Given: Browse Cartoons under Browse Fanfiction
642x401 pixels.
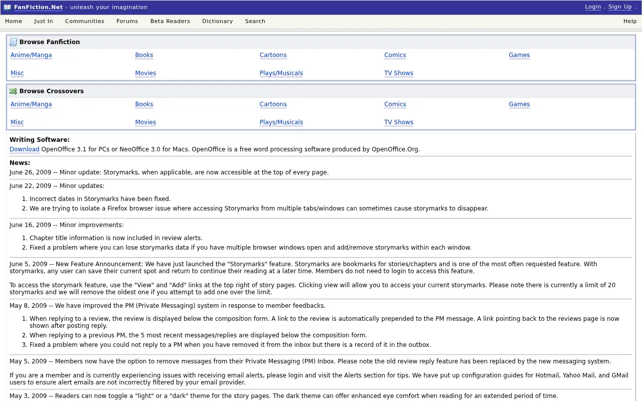Looking at the screenshot, I should pos(273,55).
